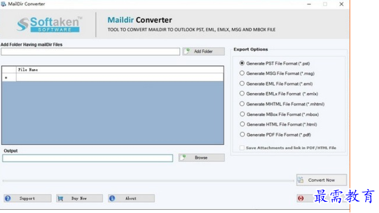Open the About dialog button

pos(131,198)
